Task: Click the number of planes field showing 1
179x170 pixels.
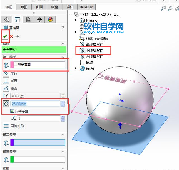Action: 39,119
